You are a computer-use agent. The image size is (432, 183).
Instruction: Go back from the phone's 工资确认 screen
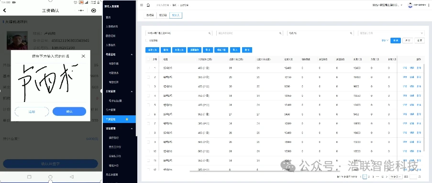click(4, 10)
